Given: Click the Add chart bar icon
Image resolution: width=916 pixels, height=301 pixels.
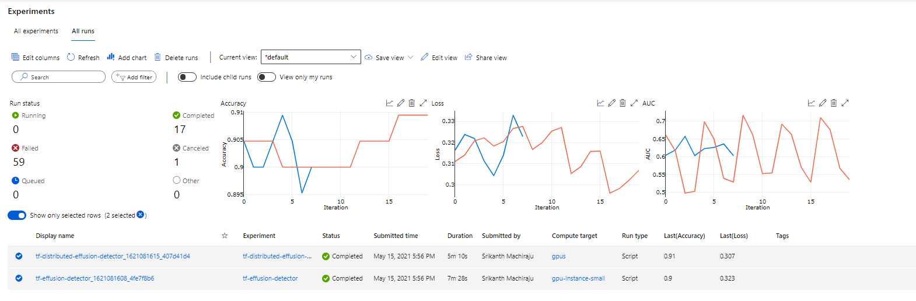Looking at the screenshot, I should point(111,57).
